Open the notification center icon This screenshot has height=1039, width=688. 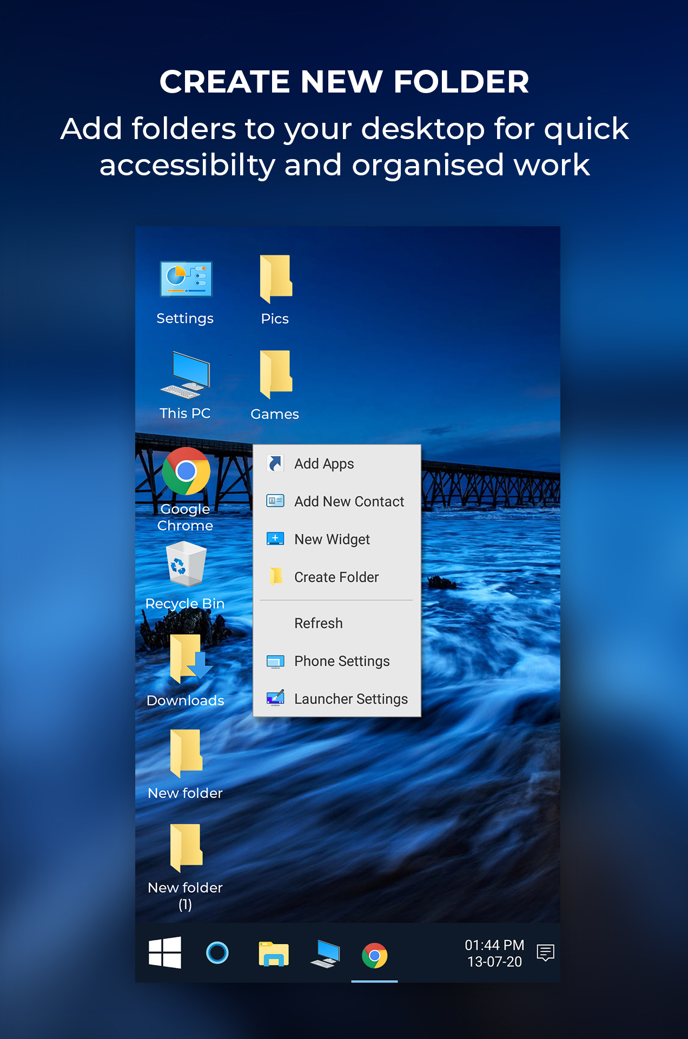tap(545, 953)
